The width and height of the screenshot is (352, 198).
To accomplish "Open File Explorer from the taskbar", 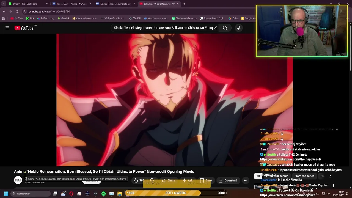I will click(x=120, y=194).
